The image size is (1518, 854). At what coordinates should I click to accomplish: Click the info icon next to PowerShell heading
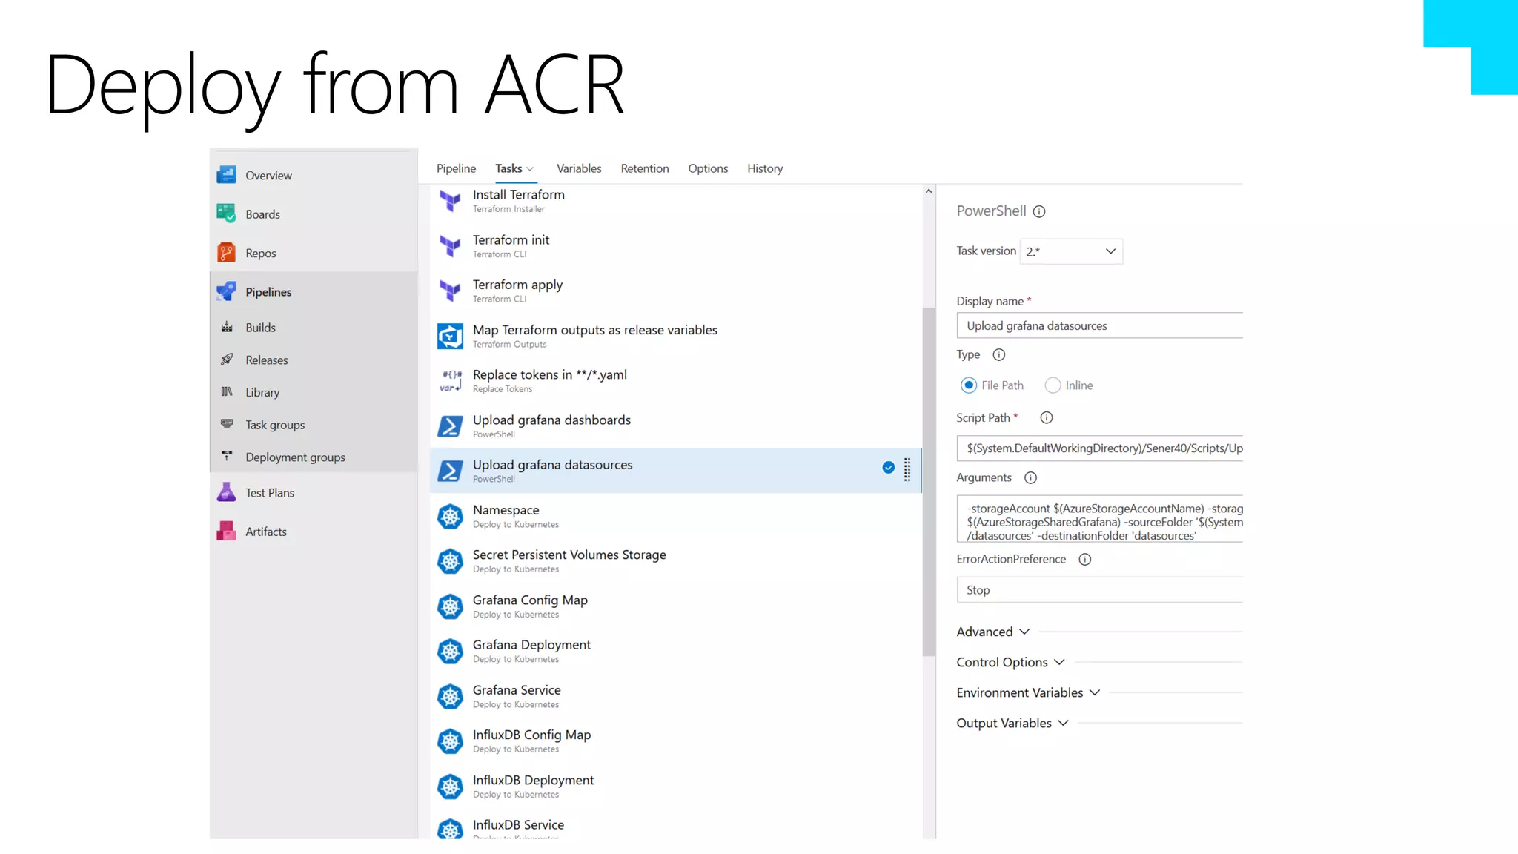pos(1039,211)
